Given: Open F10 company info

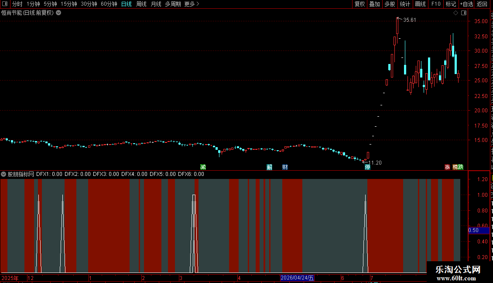Looking at the screenshot, I should click(436, 4).
